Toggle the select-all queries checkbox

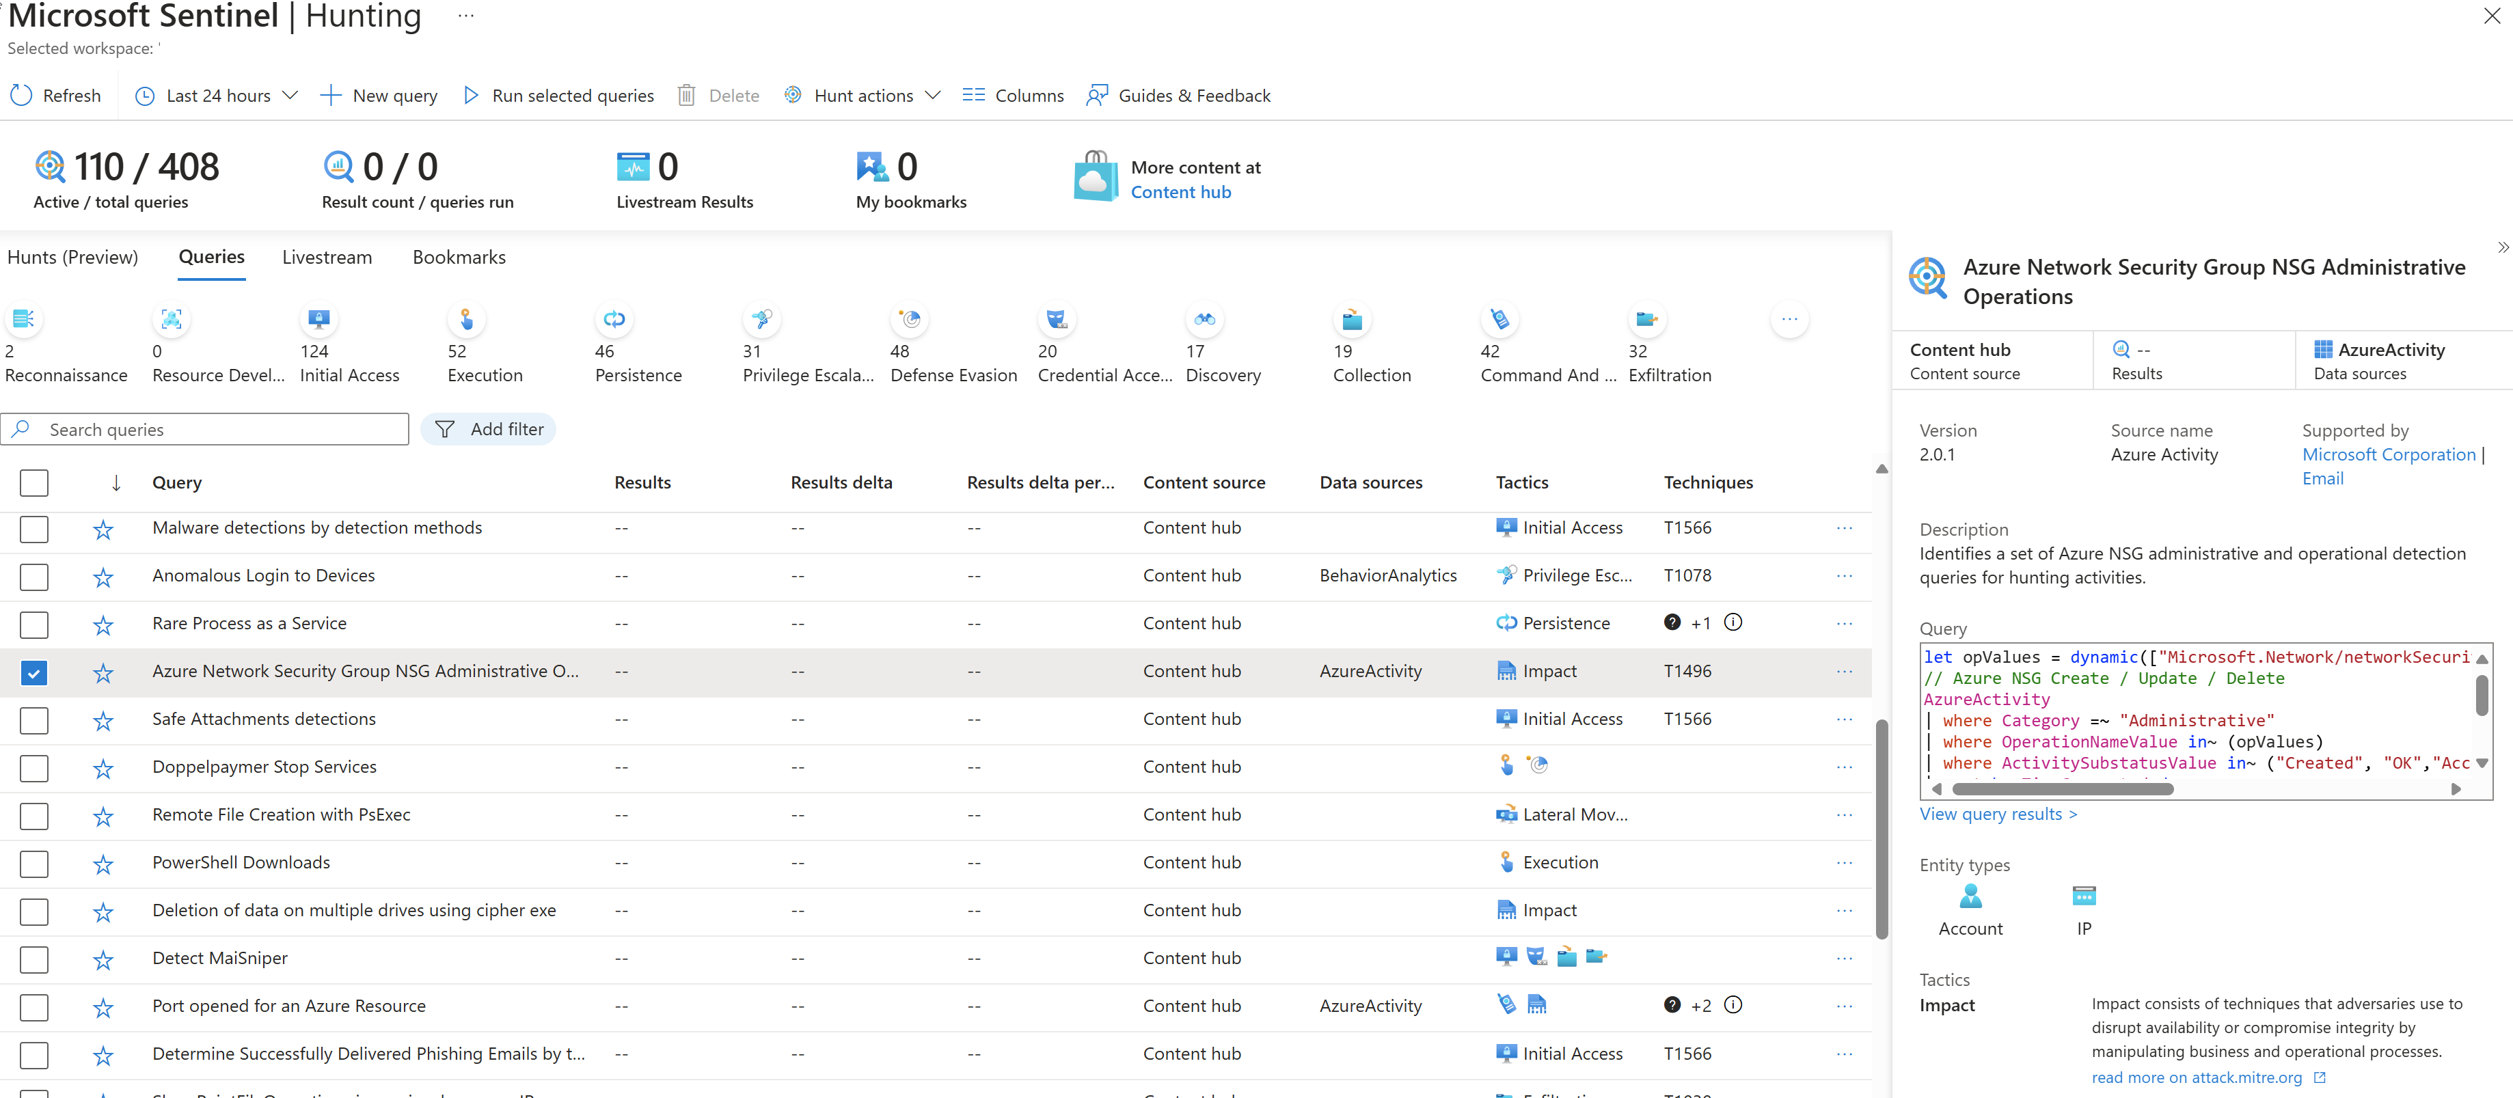pos(34,482)
